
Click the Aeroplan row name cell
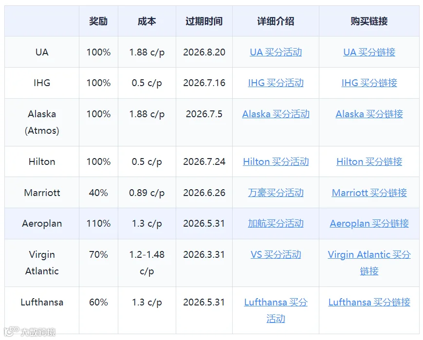(42, 224)
